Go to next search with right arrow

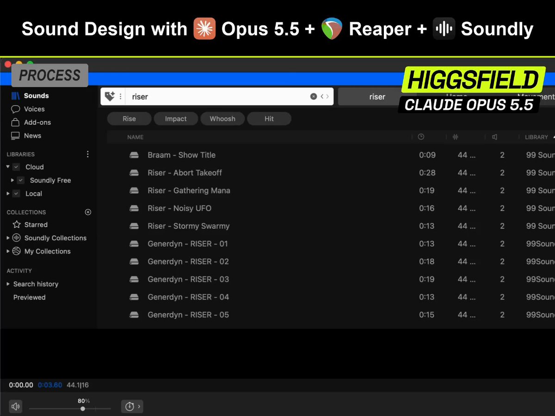(327, 97)
